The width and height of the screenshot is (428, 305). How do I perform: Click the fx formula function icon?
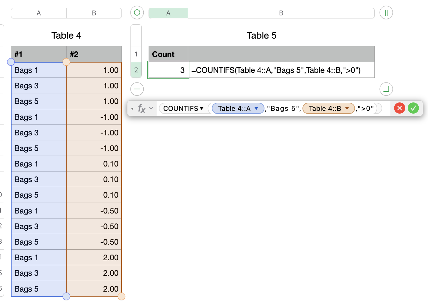(141, 108)
